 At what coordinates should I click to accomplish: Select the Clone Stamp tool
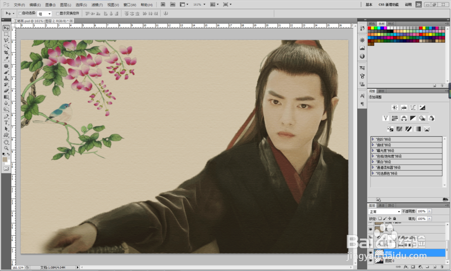[x=6, y=78]
